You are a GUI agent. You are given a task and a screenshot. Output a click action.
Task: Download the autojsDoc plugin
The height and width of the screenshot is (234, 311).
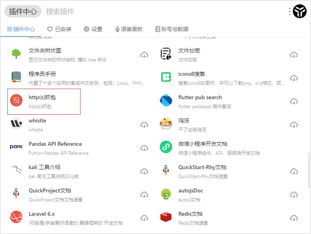[x=294, y=195]
